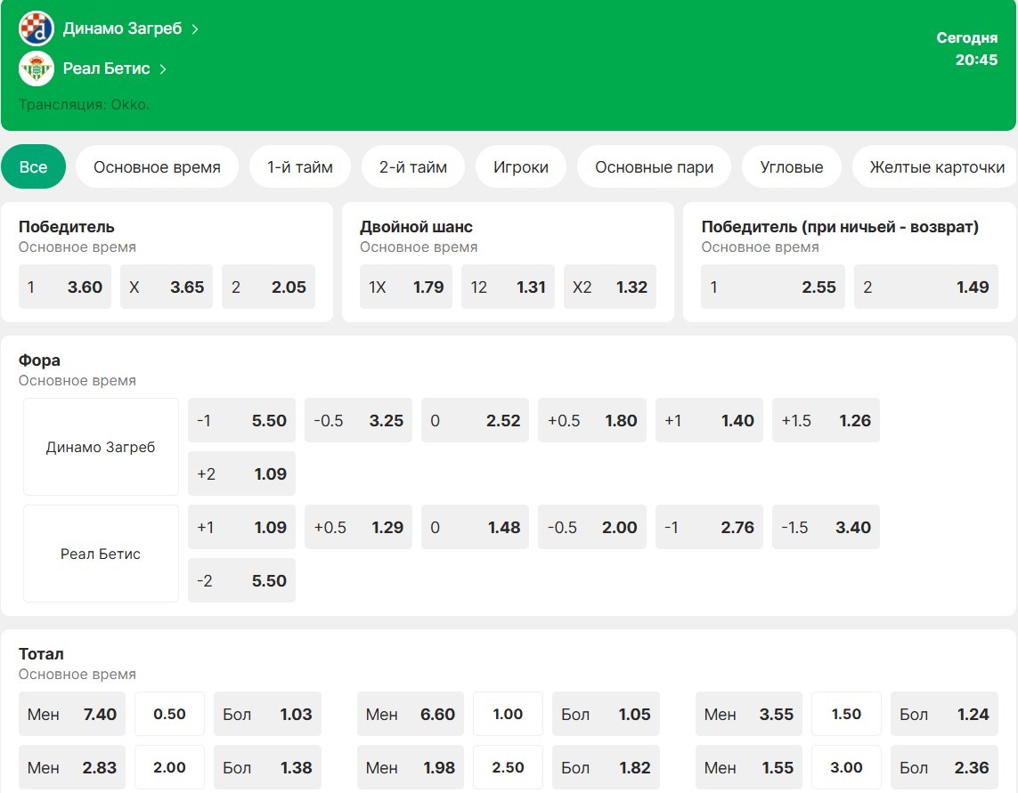Open Динамо Загреб team page chevron
Viewport: 1018px width, 793px height.
pyautogui.click(x=195, y=29)
